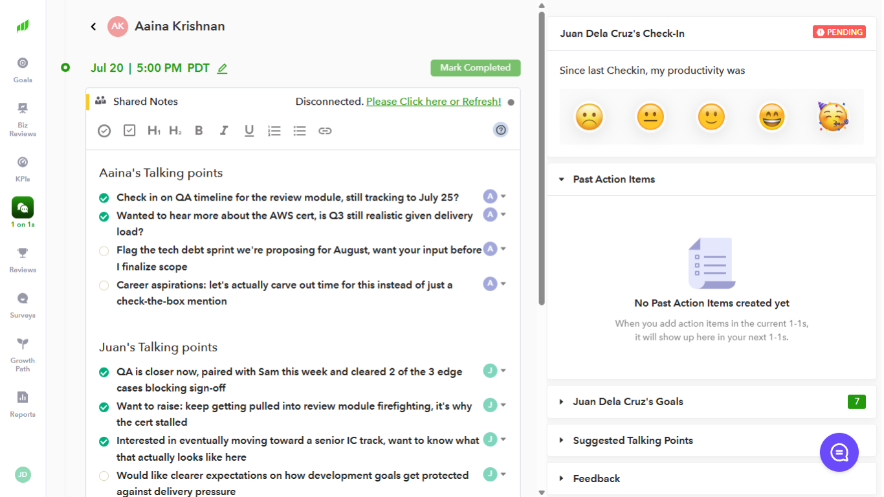Check off the tech debt sprint talking point

pyautogui.click(x=104, y=250)
